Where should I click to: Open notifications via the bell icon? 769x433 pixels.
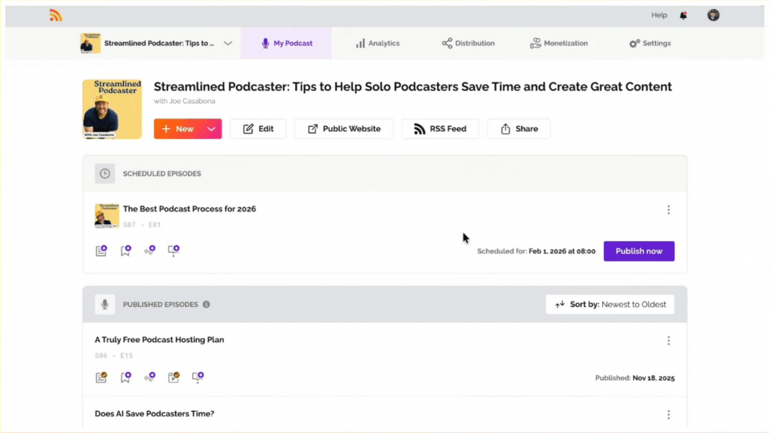pos(683,14)
